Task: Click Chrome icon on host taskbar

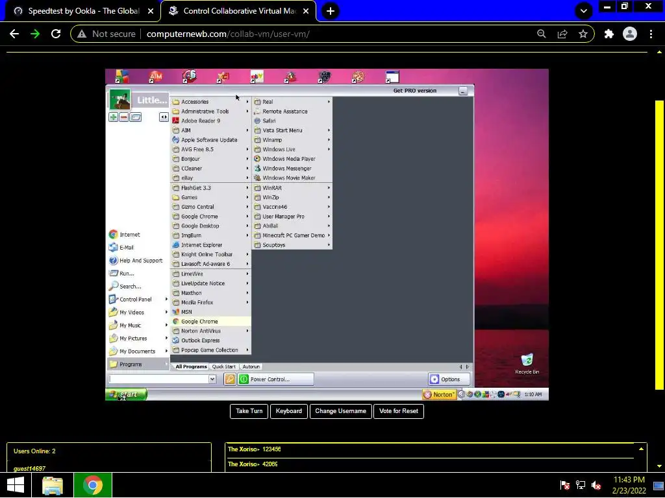Action: coord(93,485)
